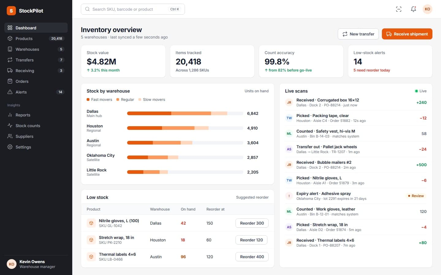Click the StockPilot logo icon
This screenshot has height=275, width=441.
click(x=11, y=11)
